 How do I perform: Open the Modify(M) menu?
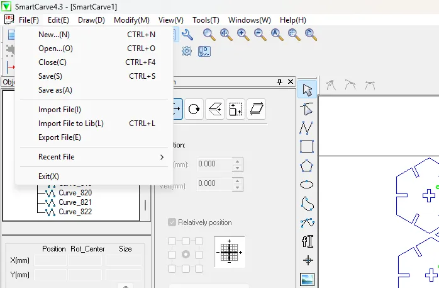131,20
